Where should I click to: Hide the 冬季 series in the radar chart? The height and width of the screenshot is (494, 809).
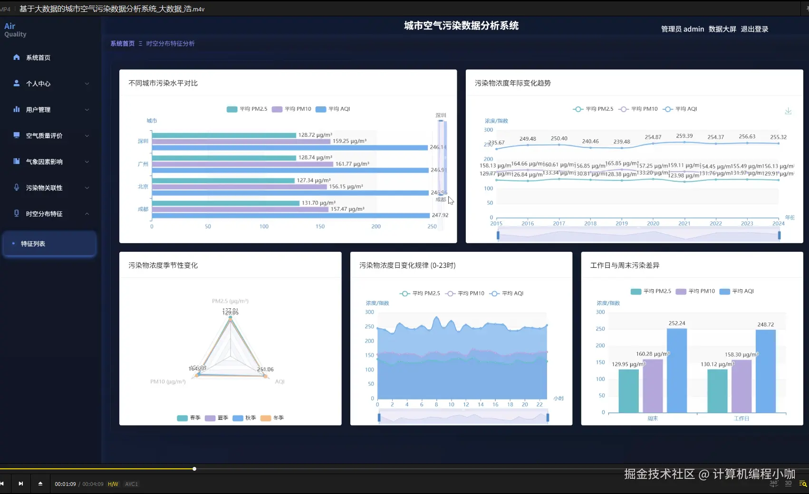coord(272,418)
